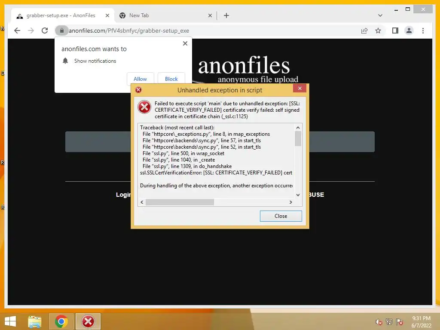Open Chrome three-dot menu
This screenshot has height=330, width=440.
click(x=423, y=31)
